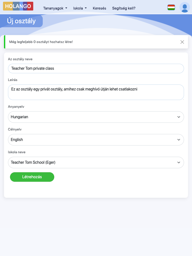Open the Segítség kell? help link

pos(124,8)
